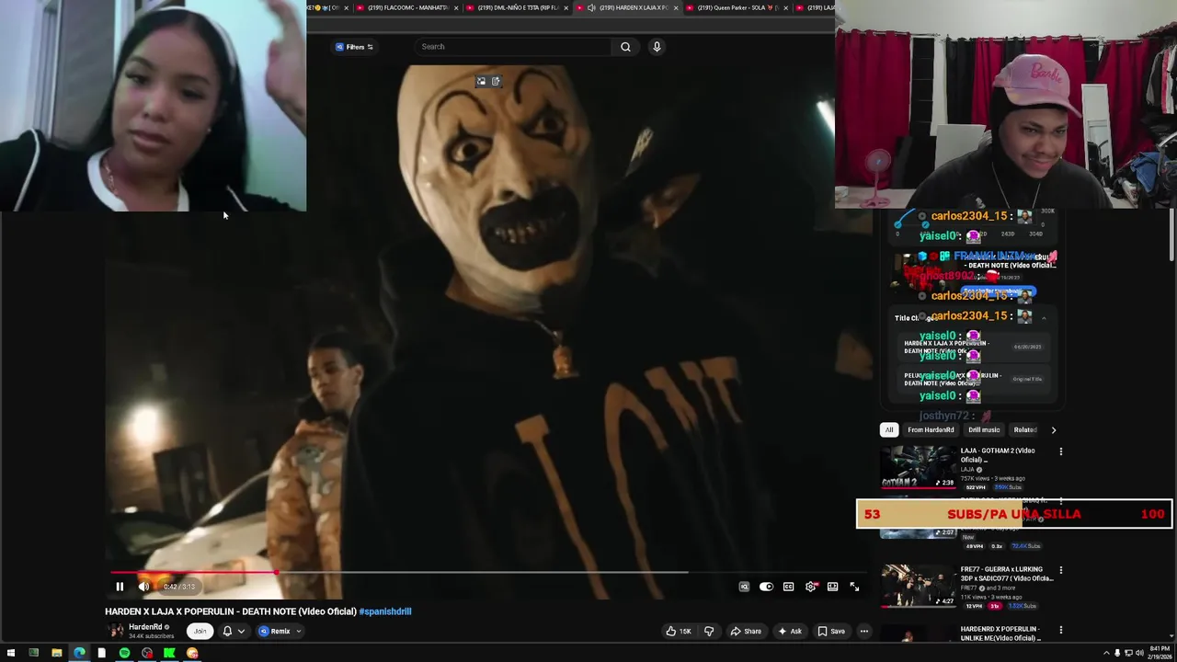Open Windows Start menu
This screenshot has width=1177, height=662.
[11, 653]
